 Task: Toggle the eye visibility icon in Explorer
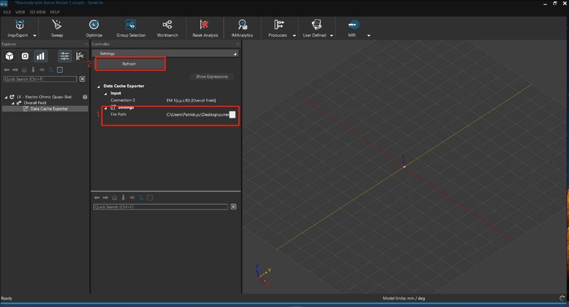(x=42, y=70)
